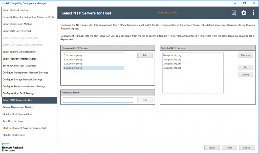Open the notes log icon in header

[234, 13]
